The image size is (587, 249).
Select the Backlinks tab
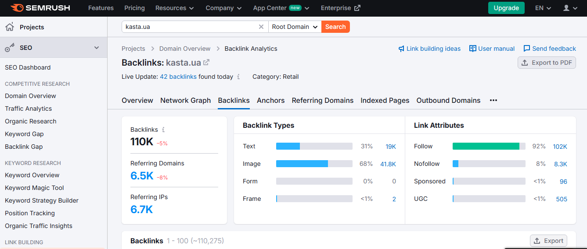(234, 100)
